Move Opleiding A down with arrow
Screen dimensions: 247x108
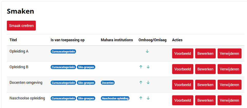[x=147, y=51]
